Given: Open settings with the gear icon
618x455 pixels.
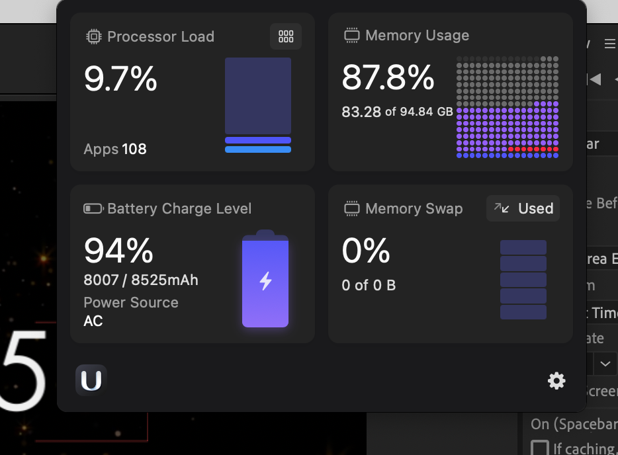Looking at the screenshot, I should tap(556, 380).
